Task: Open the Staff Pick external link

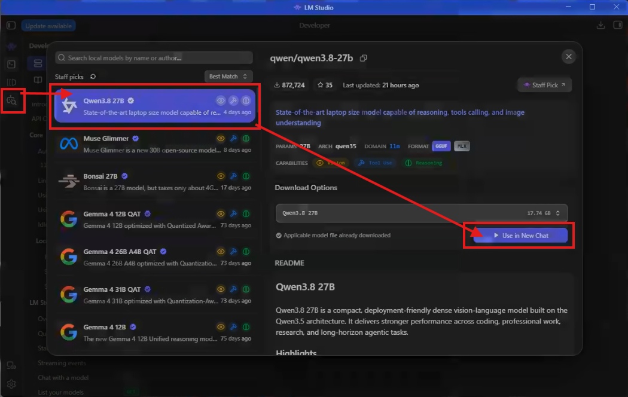Action: [x=544, y=85]
